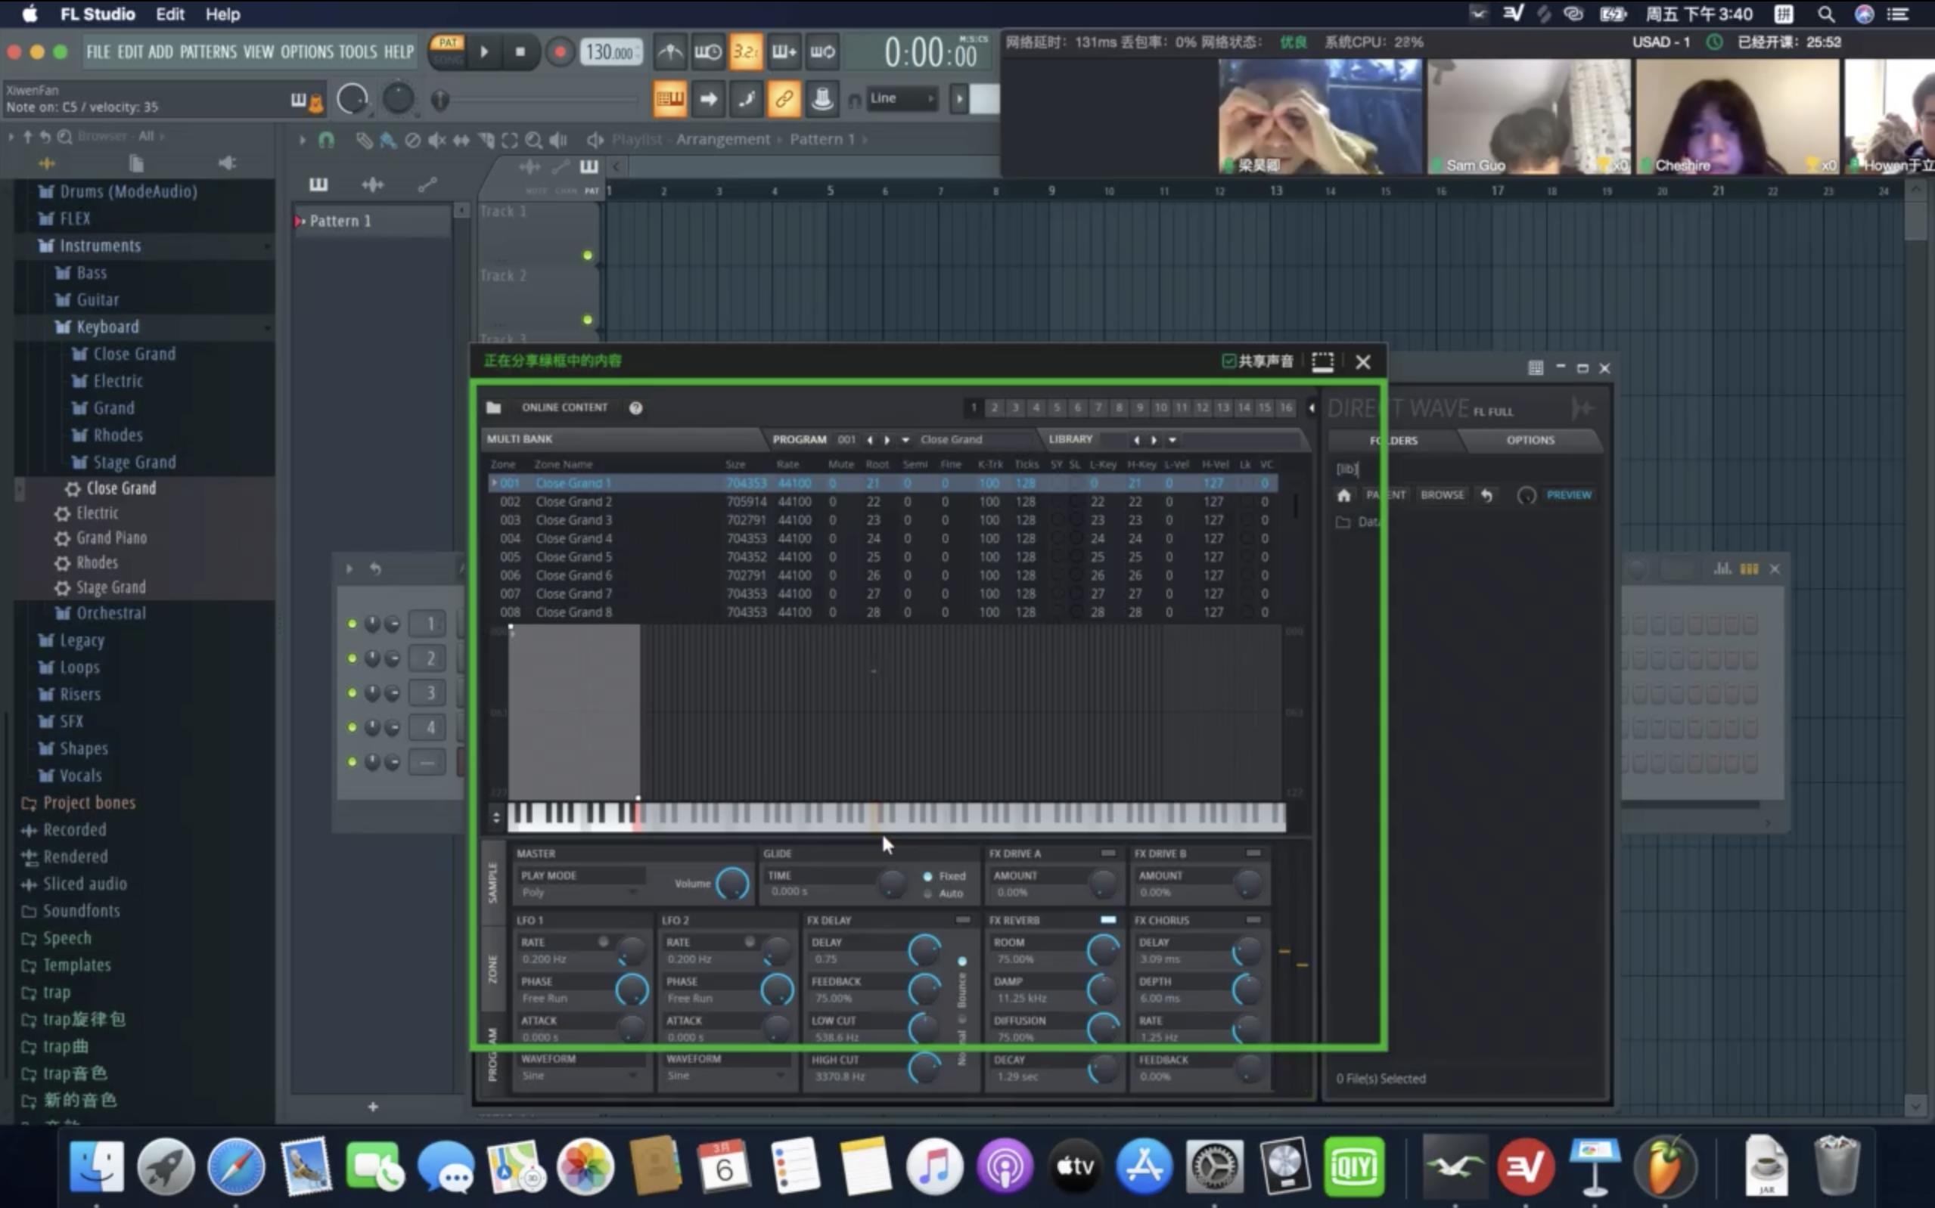This screenshot has height=1208, width=1935.
Task: Open the PROGRAM dropdown arrow
Action: pos(905,440)
